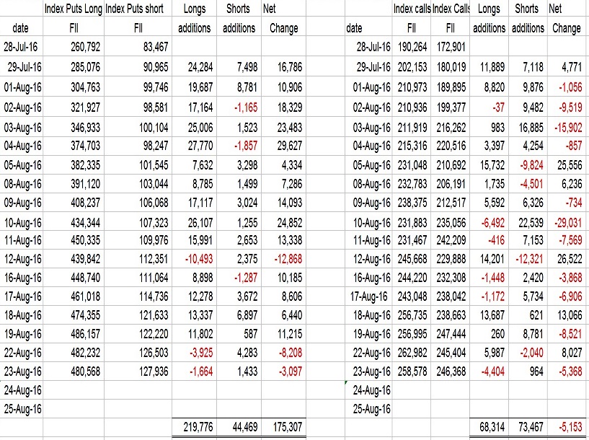Image resolution: width=589 pixels, height=440 pixels.
Task: Click the puts Longs additions total 219,776
Action: pos(194,428)
